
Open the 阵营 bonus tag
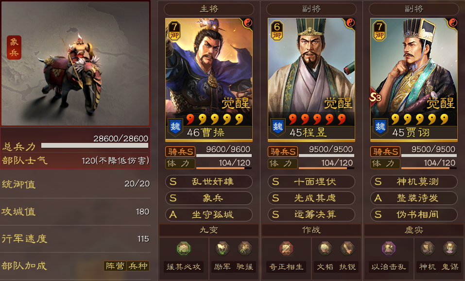115,266
